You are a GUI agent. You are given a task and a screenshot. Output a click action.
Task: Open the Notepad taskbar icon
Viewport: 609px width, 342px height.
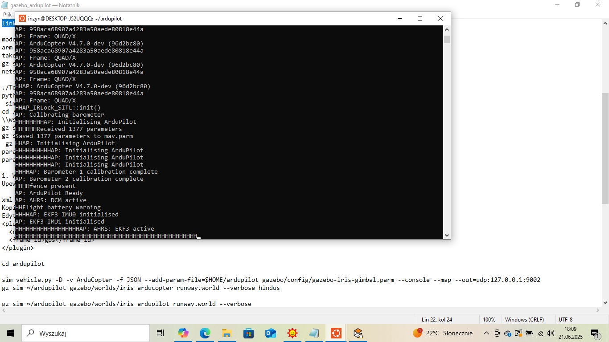[x=314, y=333]
